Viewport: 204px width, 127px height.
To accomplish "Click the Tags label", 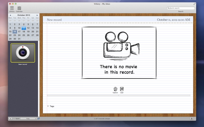I will (x=52, y=106).
